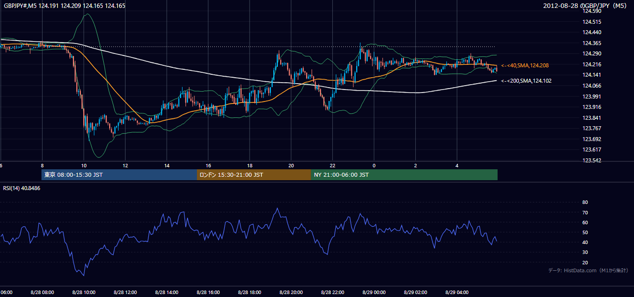Click price level 123.542 on axis
Image resolution: width=634 pixels, height=297 pixels.
coord(591,160)
